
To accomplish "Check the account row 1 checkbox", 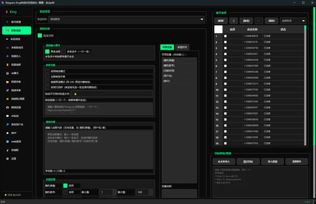I will tap(225, 36).
